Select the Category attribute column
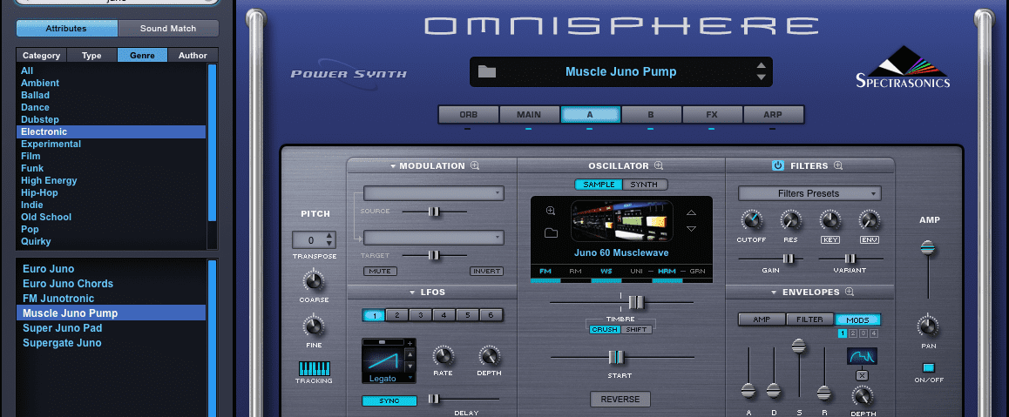The image size is (1009, 417). point(41,55)
